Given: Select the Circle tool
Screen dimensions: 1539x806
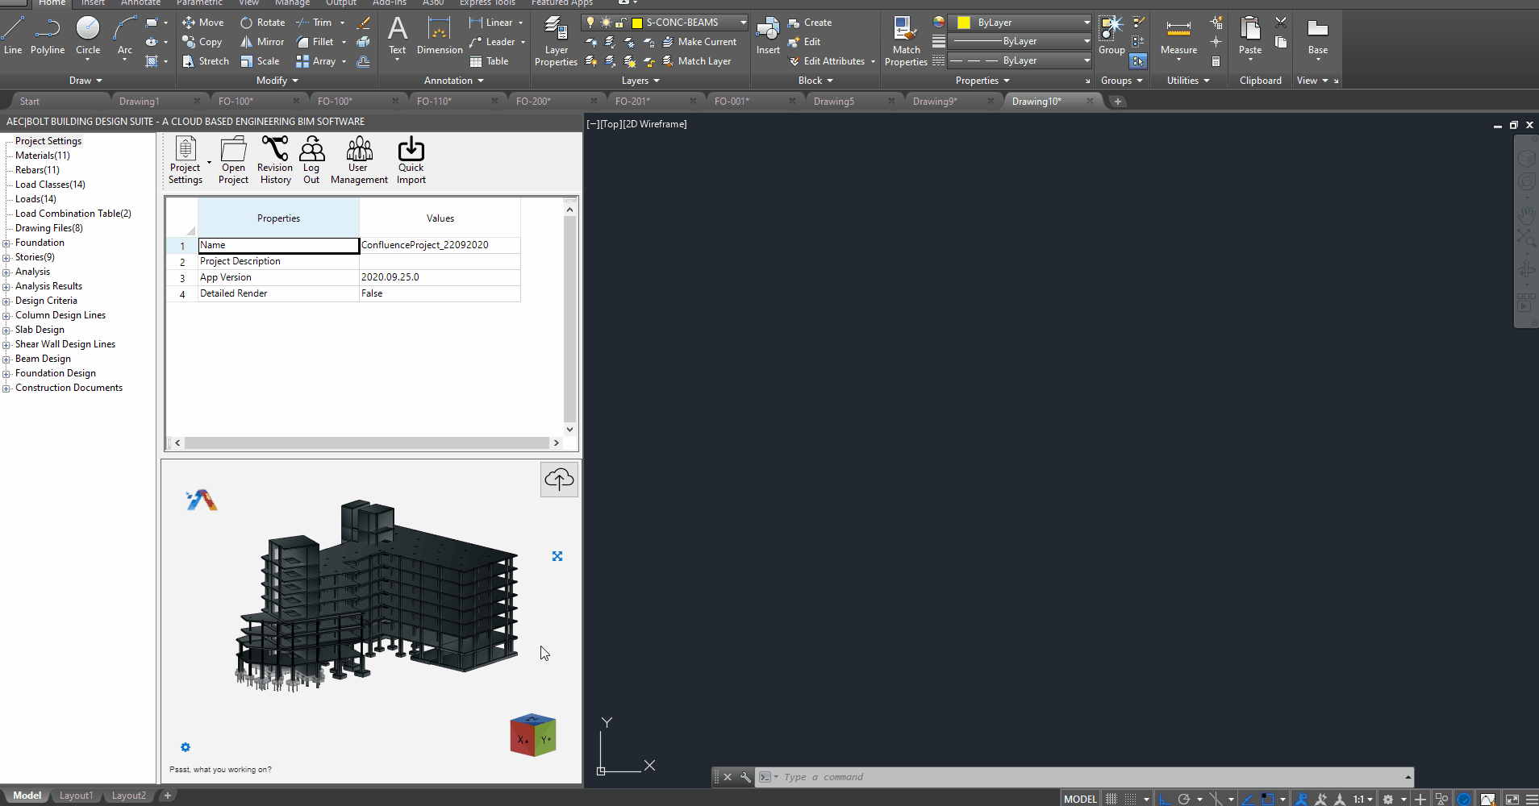Looking at the screenshot, I should 88,36.
